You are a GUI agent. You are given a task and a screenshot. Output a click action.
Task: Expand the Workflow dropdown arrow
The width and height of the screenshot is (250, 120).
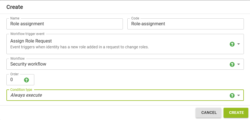pyautogui.click(x=239, y=64)
